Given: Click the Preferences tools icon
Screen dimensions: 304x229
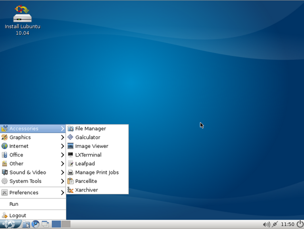Looking at the screenshot, I should click(4, 192).
